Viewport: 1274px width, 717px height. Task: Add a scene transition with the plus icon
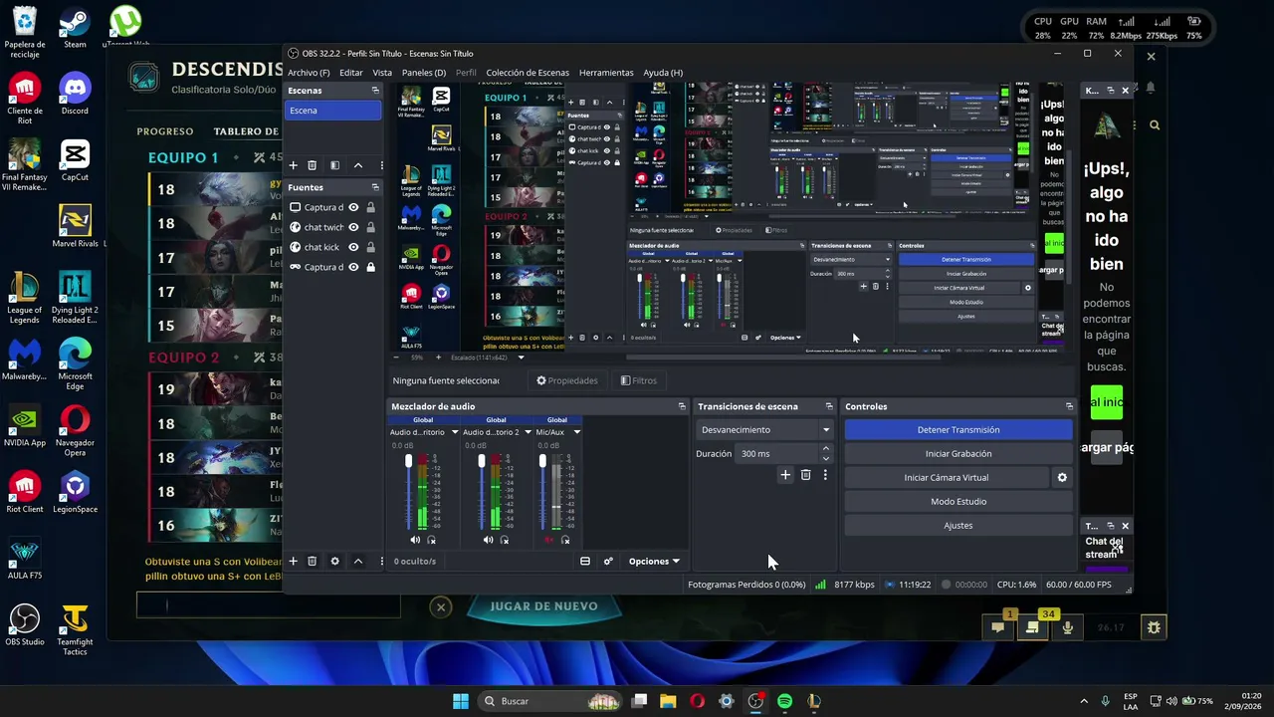tap(785, 475)
